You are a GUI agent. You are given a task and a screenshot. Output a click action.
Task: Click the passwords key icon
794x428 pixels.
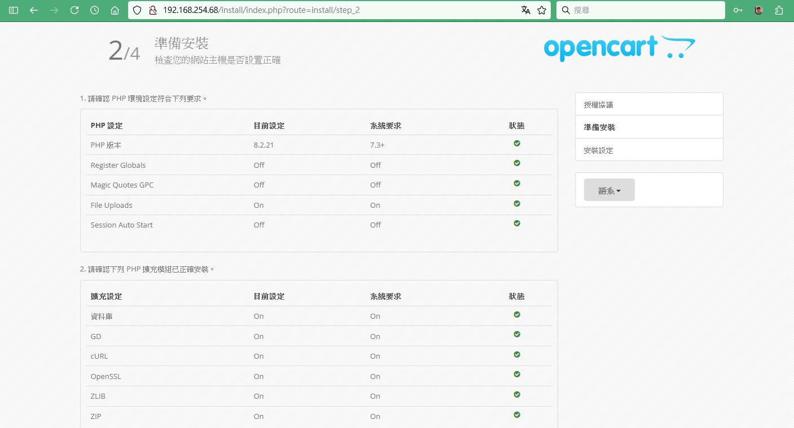coord(738,10)
